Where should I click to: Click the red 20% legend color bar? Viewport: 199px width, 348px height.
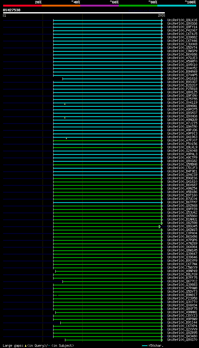click(x=22, y=6)
